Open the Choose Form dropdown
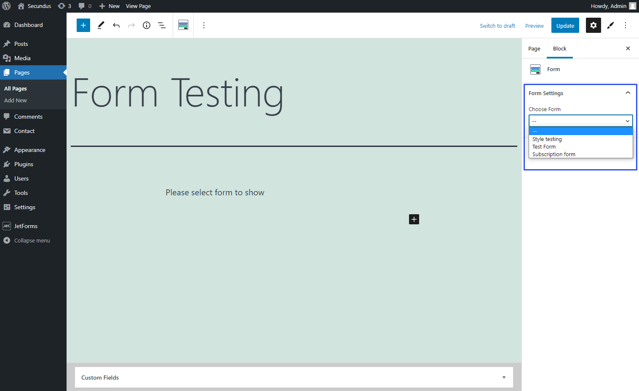This screenshot has width=639, height=391. tap(580, 121)
